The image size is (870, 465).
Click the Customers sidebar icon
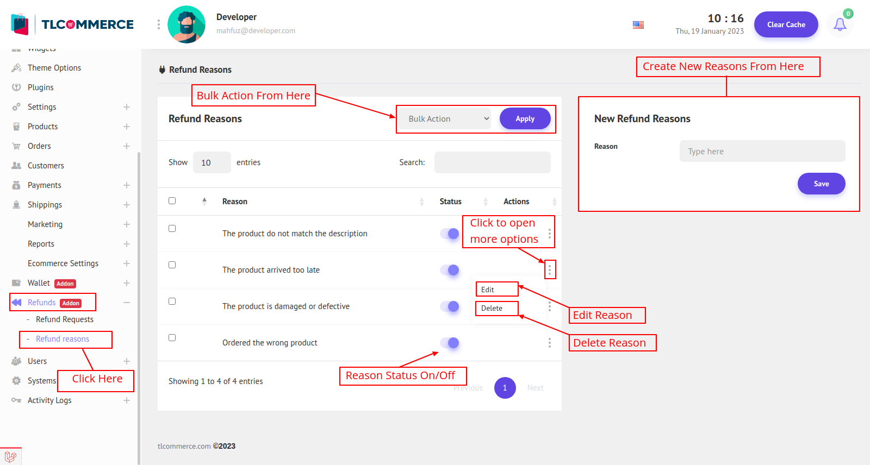16,166
